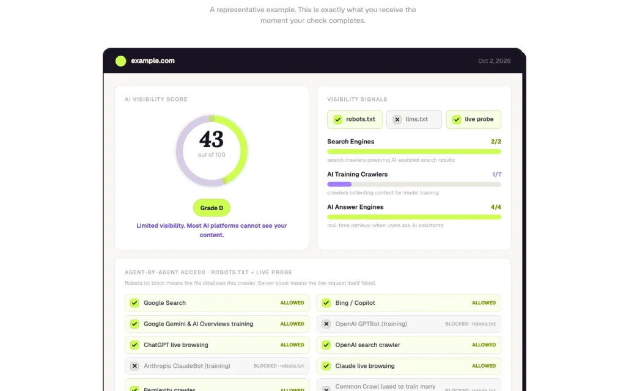The height and width of the screenshot is (391, 626).
Task: Click the real-time retrieval description text
Action: 385,225
